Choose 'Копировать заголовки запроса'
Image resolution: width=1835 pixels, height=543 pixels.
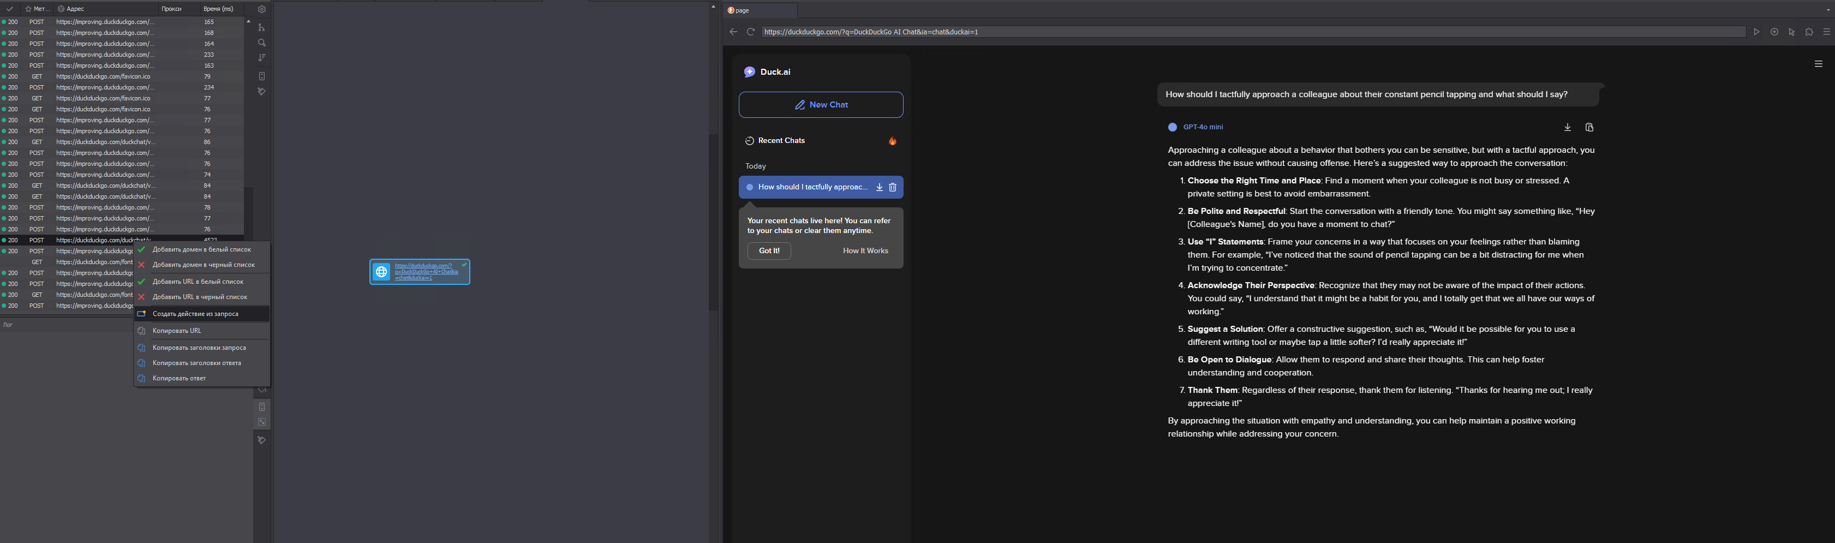tap(201, 348)
